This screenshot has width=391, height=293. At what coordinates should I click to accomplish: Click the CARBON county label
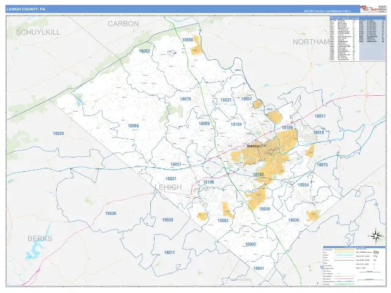pos(123,24)
